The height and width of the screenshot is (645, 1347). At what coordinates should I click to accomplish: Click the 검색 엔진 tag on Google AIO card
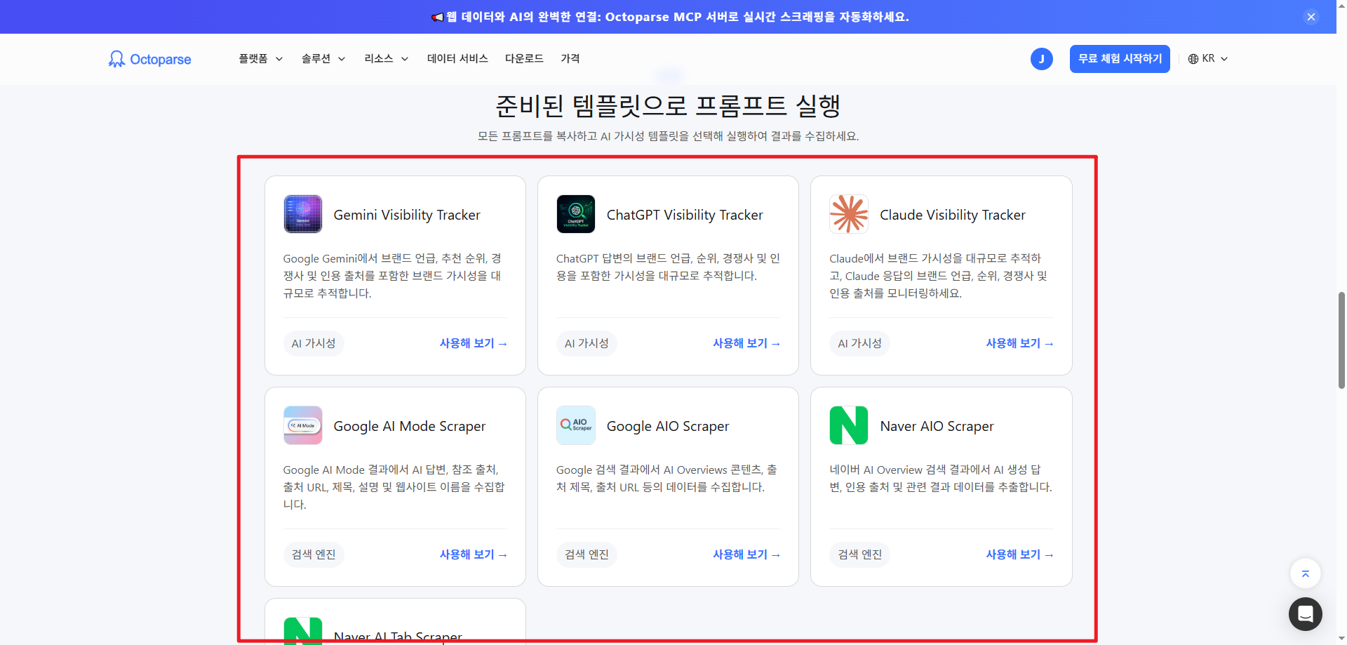click(x=587, y=554)
